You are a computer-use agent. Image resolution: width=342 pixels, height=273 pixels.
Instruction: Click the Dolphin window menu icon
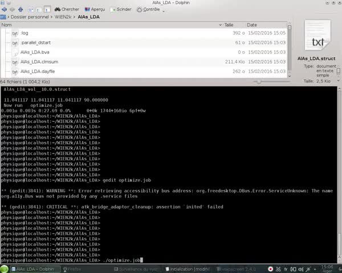tap(3, 3)
